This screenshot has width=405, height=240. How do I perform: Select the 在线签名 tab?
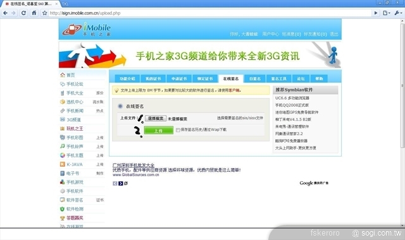(x=230, y=78)
